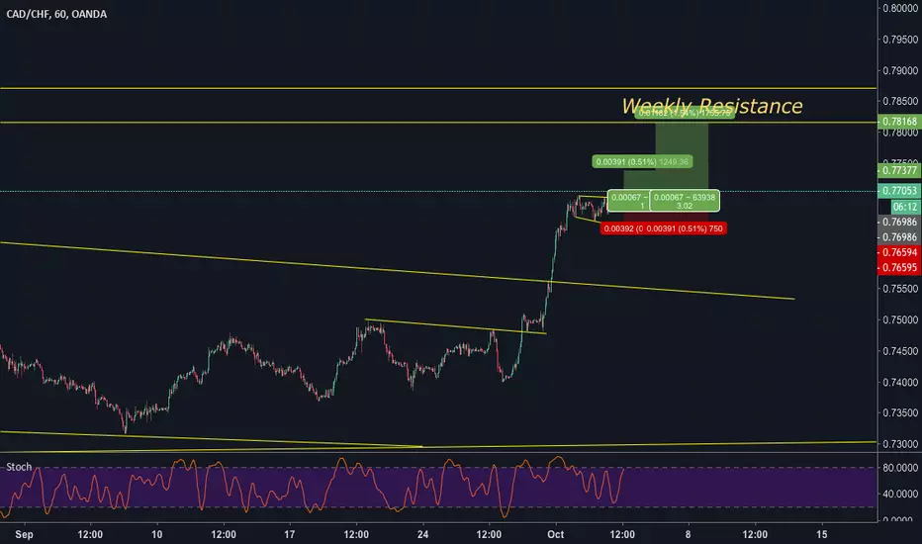Click the 06:12 bar countdown label
The width and height of the screenshot is (922, 544).
click(905, 207)
